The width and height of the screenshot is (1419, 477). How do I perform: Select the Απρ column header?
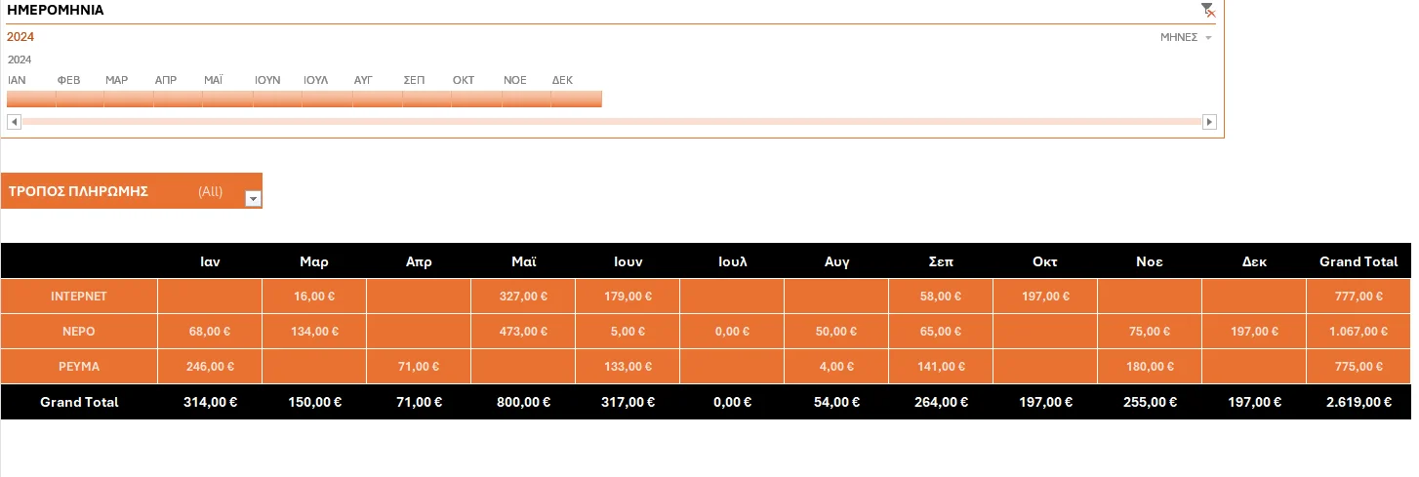pyautogui.click(x=419, y=261)
